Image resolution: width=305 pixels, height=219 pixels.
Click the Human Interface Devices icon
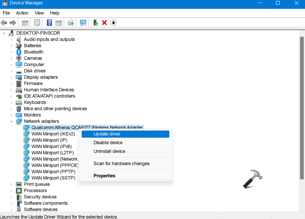click(19, 90)
